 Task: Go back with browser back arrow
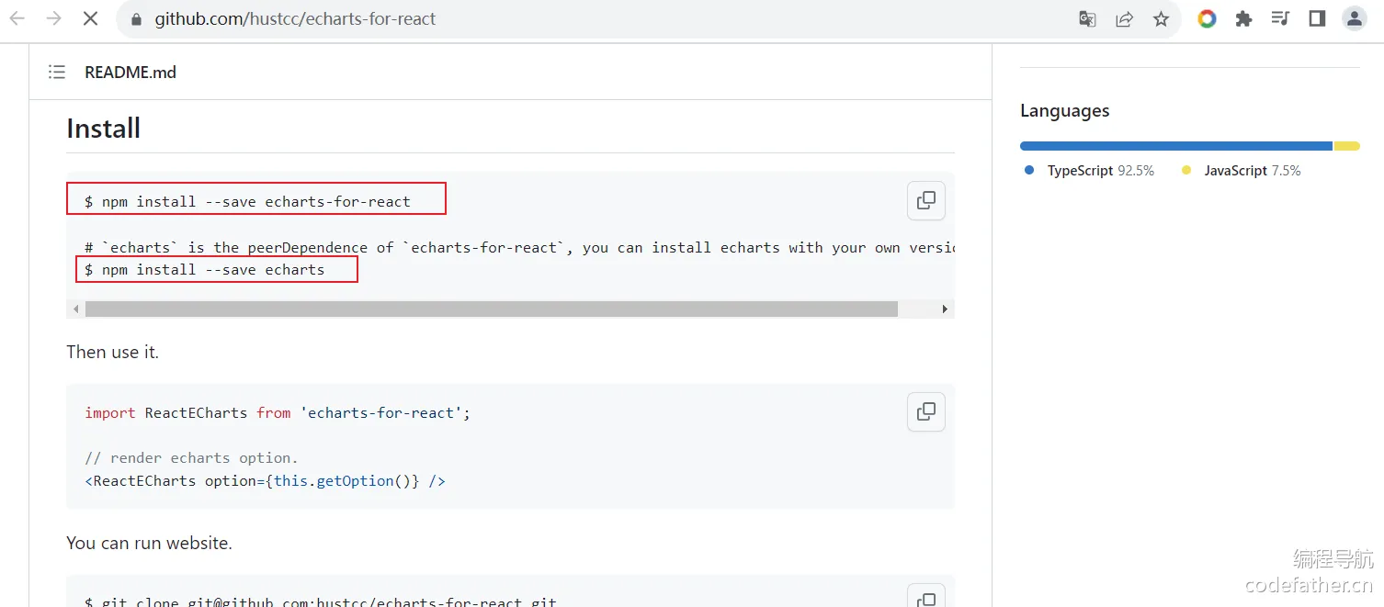[17, 18]
